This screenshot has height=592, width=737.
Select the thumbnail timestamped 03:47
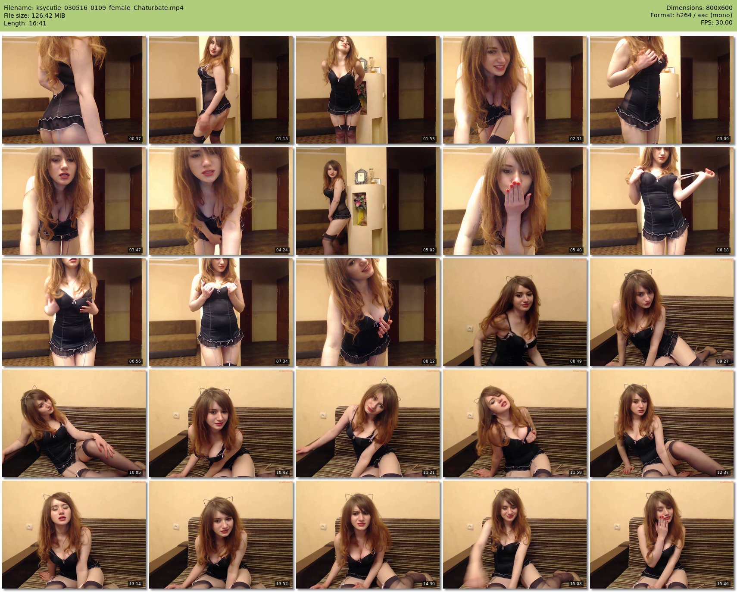coord(74,201)
